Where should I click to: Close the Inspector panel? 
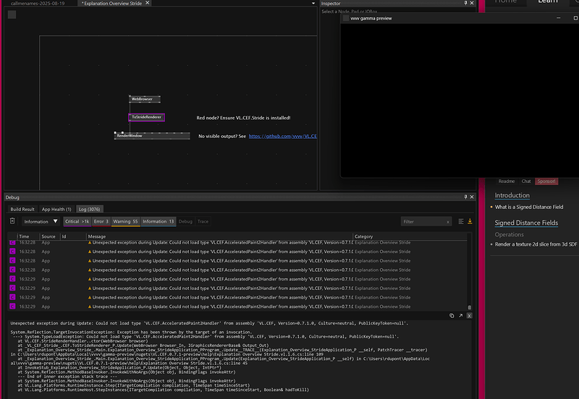pyautogui.click(x=472, y=3)
